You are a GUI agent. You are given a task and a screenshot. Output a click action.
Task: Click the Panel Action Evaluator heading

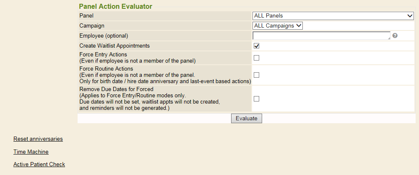[x=115, y=6]
